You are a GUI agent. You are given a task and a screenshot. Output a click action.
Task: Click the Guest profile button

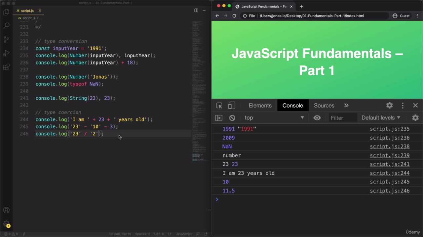tap(401, 16)
